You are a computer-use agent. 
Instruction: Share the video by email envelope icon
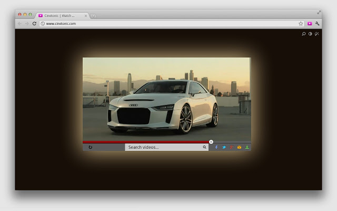click(x=239, y=147)
